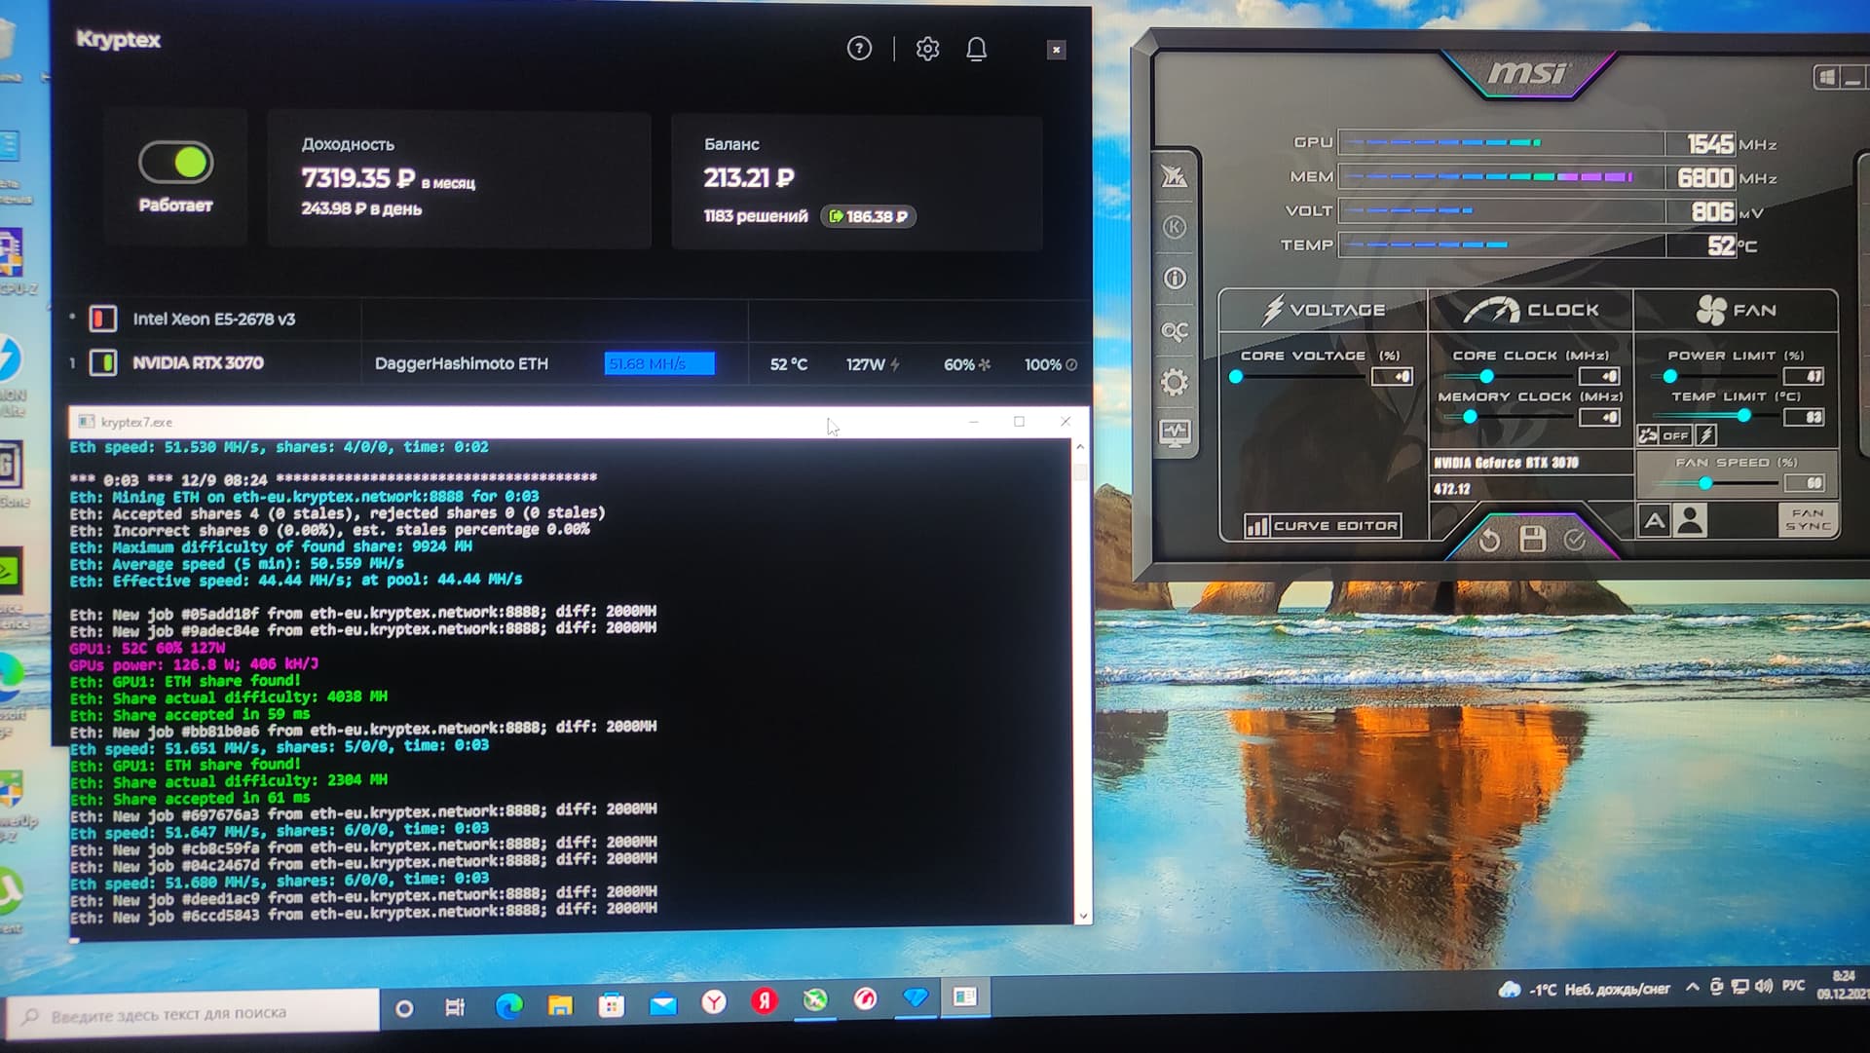Toggle the Auto fan A button
The height and width of the screenshot is (1053, 1870).
click(x=1654, y=521)
